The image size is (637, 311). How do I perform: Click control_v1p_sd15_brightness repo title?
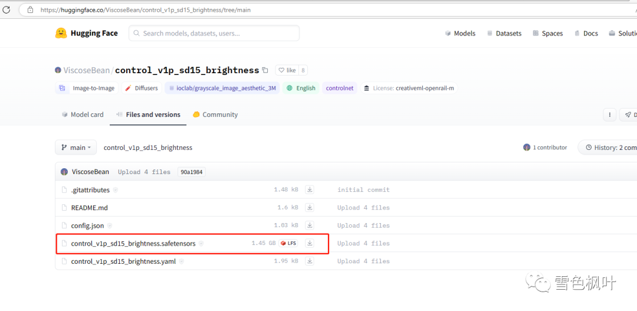coord(187,70)
